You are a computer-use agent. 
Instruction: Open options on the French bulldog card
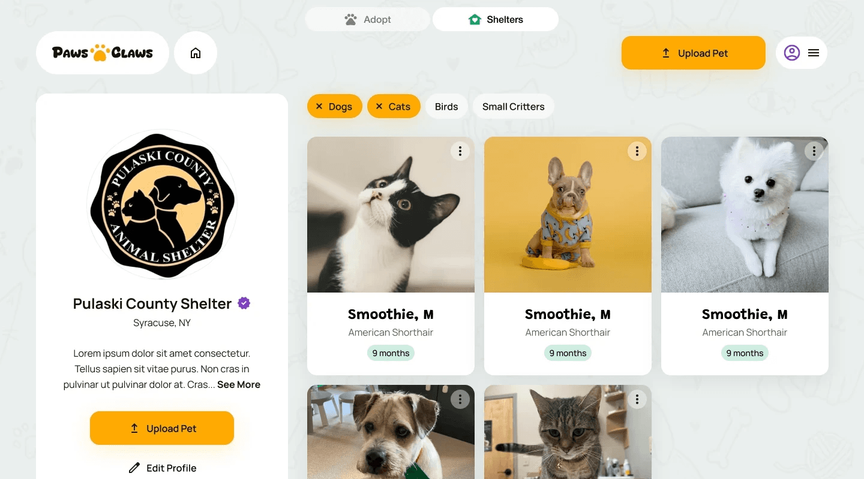[637, 151]
